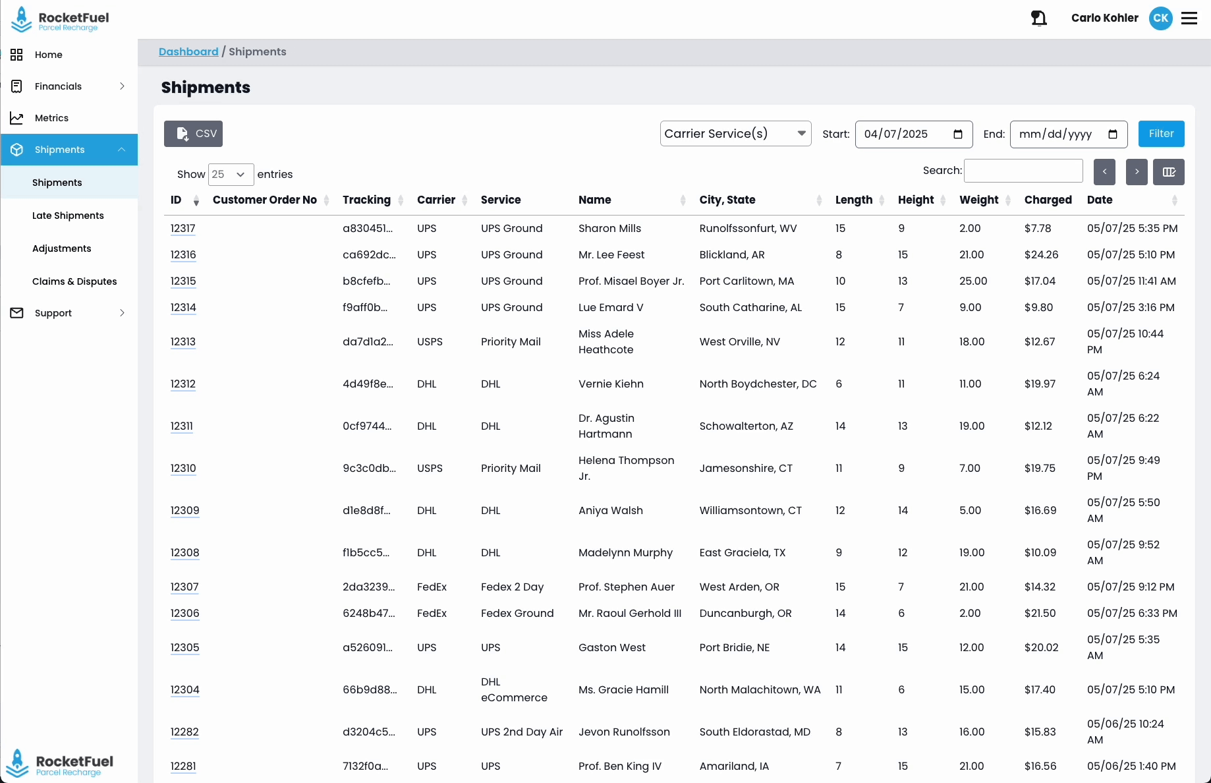Image resolution: width=1211 pixels, height=783 pixels.
Task: Click the CK user avatar
Action: 1160,18
